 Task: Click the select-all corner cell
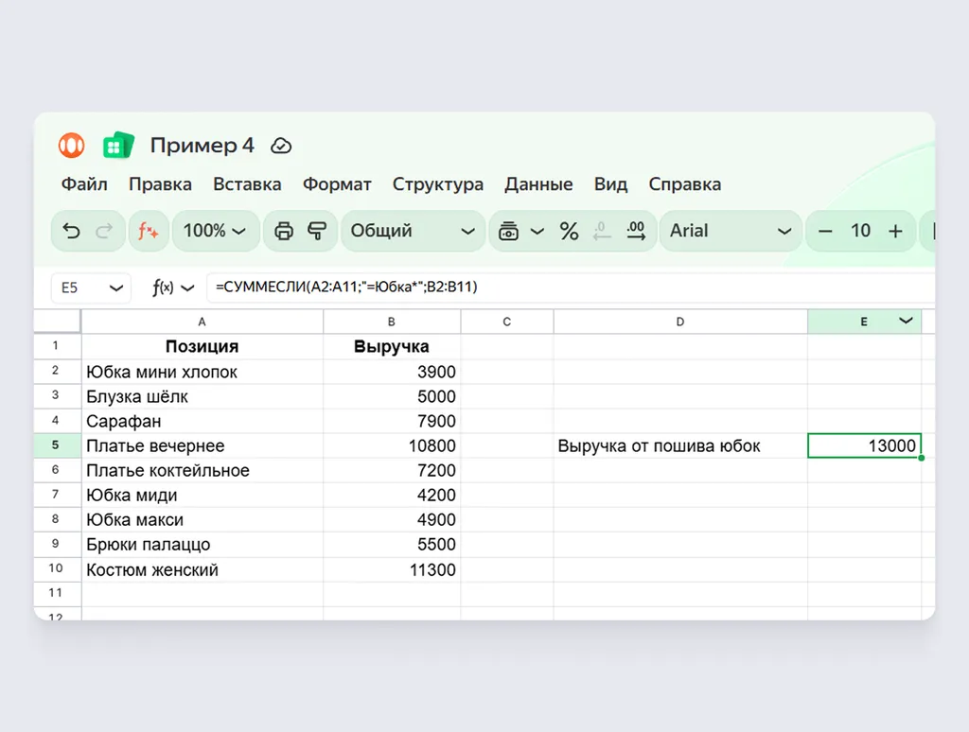[x=57, y=322]
